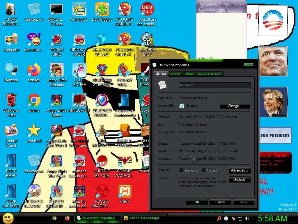The height and width of the screenshot is (224, 298).
Task: Click the 5:58 AM taskbar clock
Action: point(272,218)
